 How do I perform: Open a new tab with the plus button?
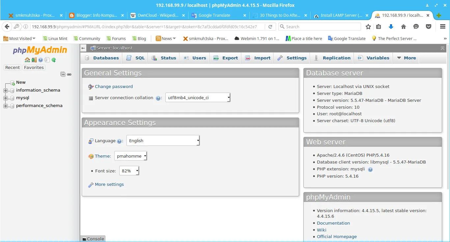439,15
